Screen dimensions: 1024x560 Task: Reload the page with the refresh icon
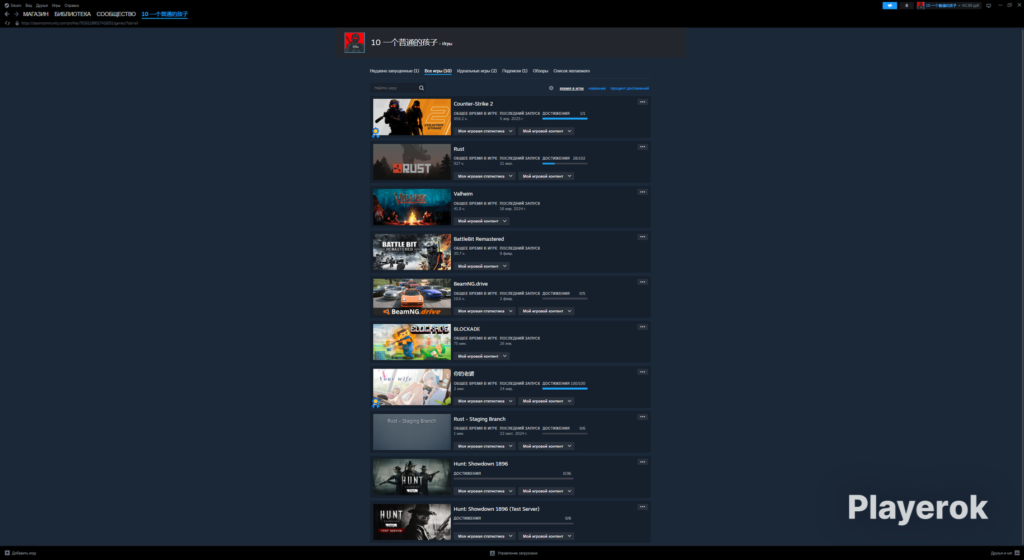pos(7,24)
